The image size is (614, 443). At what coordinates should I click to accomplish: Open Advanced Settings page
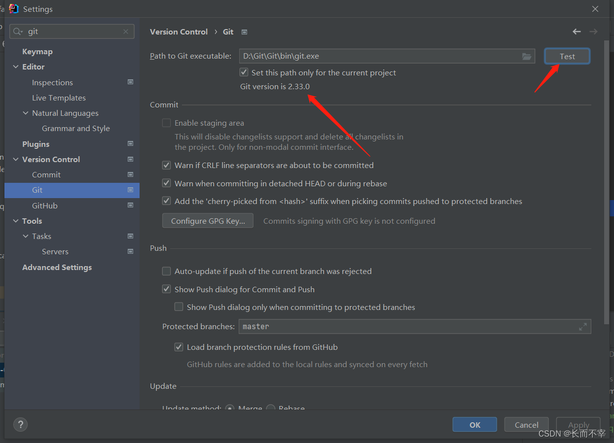click(x=57, y=267)
